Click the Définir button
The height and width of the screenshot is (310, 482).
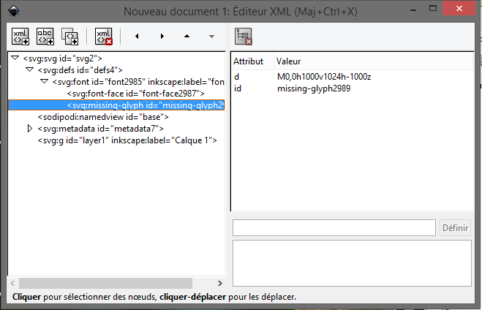click(455, 228)
